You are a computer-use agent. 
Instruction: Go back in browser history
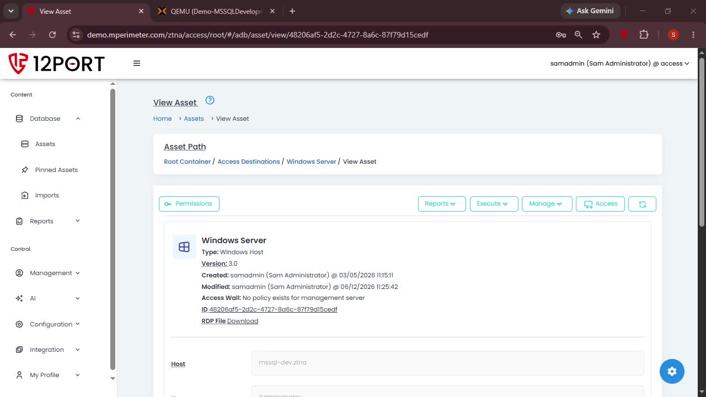pos(13,35)
